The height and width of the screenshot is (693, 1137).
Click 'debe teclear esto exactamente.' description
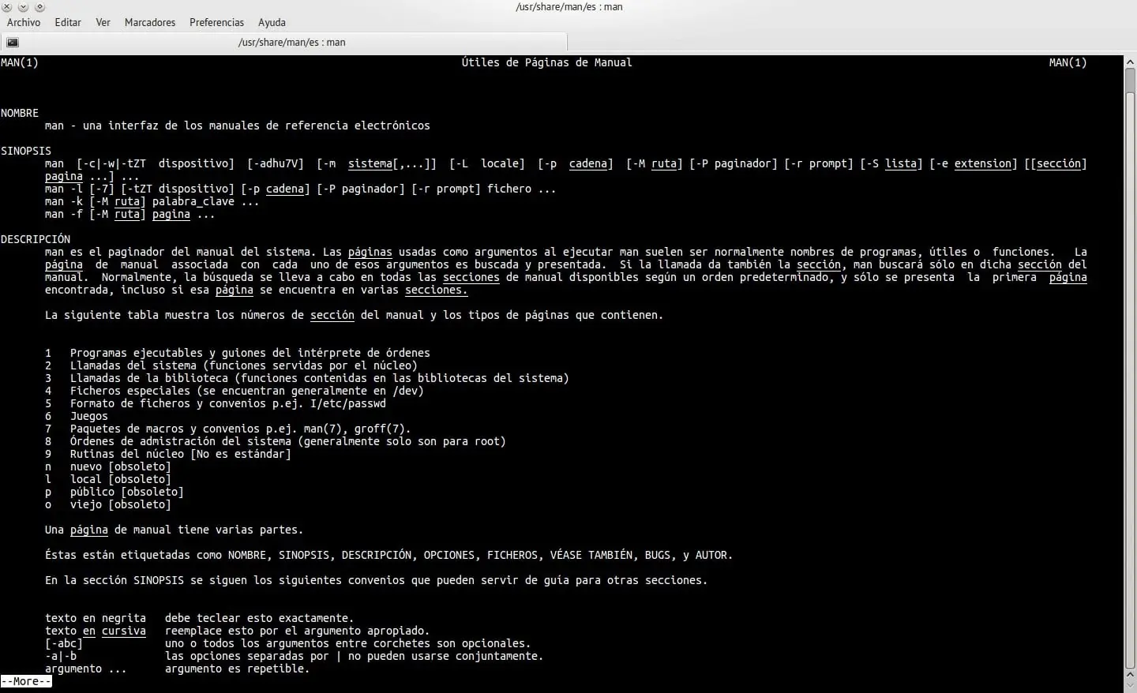click(x=260, y=618)
